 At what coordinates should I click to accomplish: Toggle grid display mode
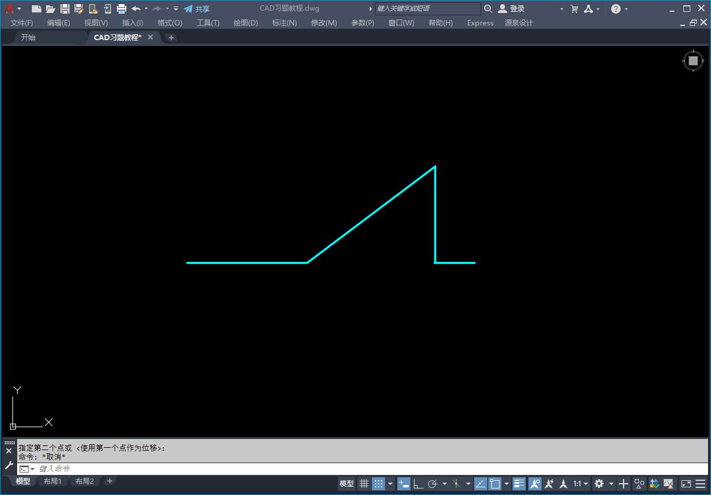point(364,483)
